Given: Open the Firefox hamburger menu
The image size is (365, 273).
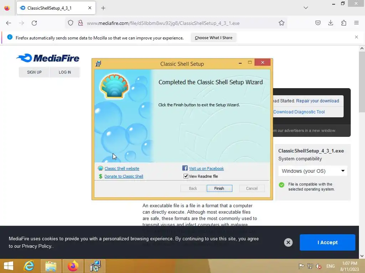Looking at the screenshot, I should pyautogui.click(x=356, y=23).
